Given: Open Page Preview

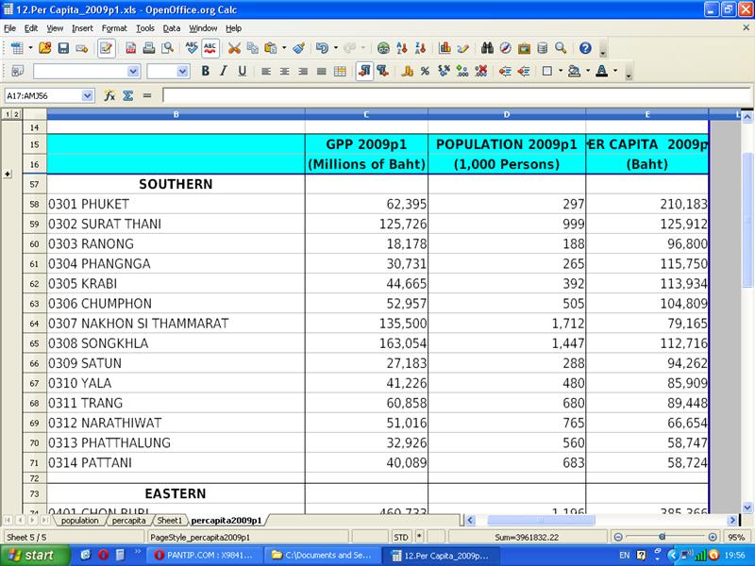Looking at the screenshot, I should tap(167, 48).
